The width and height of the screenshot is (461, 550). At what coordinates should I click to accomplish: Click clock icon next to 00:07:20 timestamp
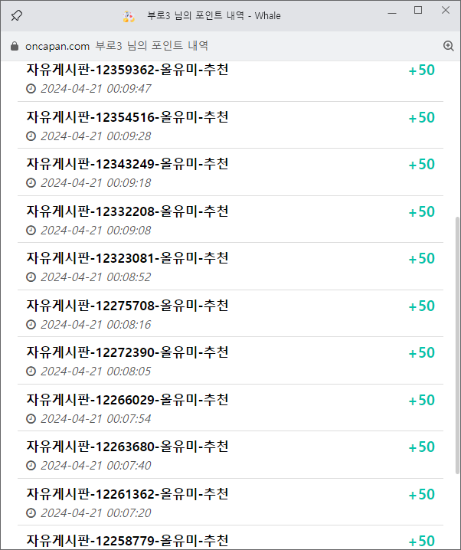coord(31,513)
